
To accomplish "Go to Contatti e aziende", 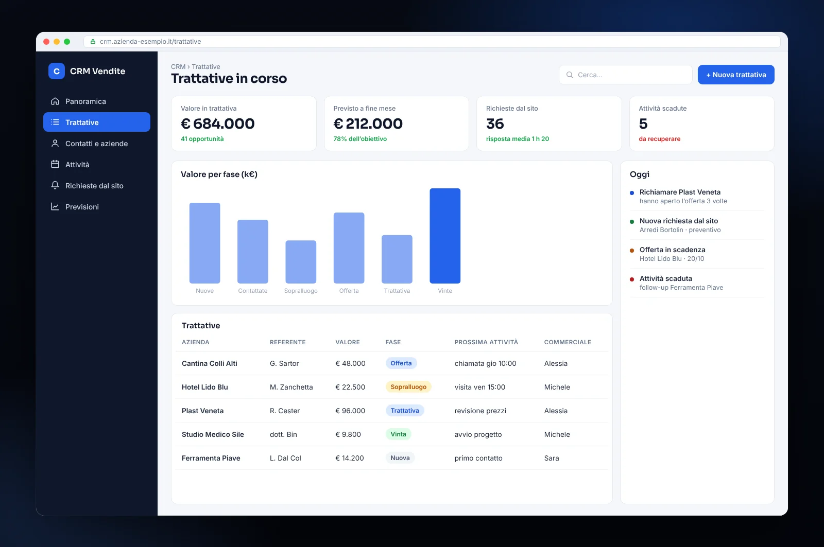I will coord(97,144).
